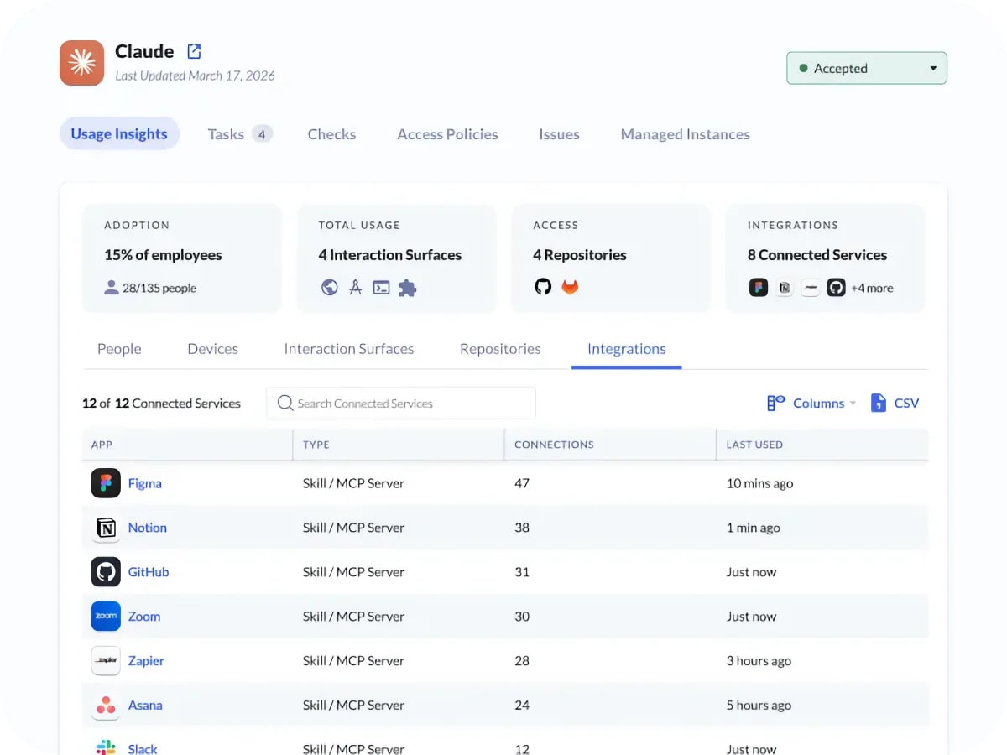This screenshot has height=755, width=1007.
Task: Open the Access Policies tab
Action: pos(447,134)
